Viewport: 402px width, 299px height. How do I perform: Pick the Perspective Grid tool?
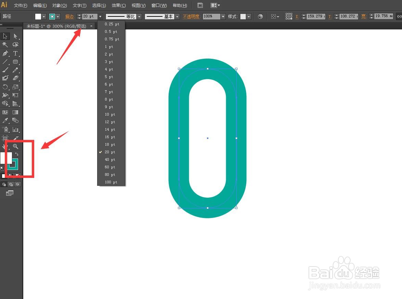15,104
